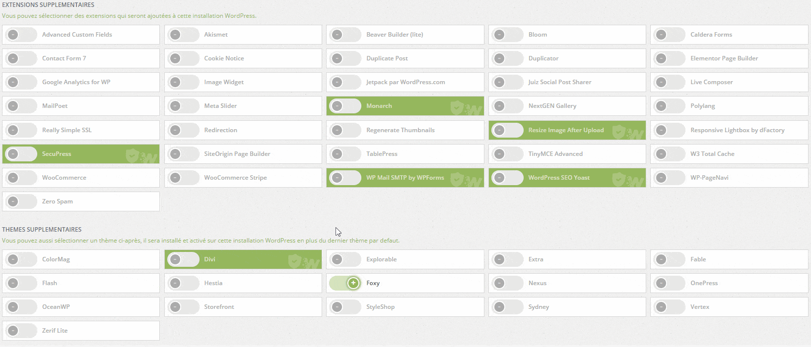Enable the Image Widget toggle
Screen dimensions: 811x347
pos(183,82)
